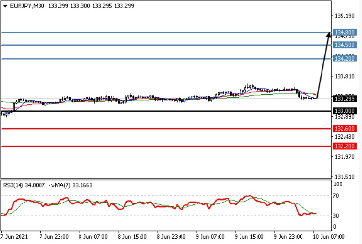
Task: Select the blue horizontal line at 134.200
Action: pyautogui.click(x=166, y=59)
